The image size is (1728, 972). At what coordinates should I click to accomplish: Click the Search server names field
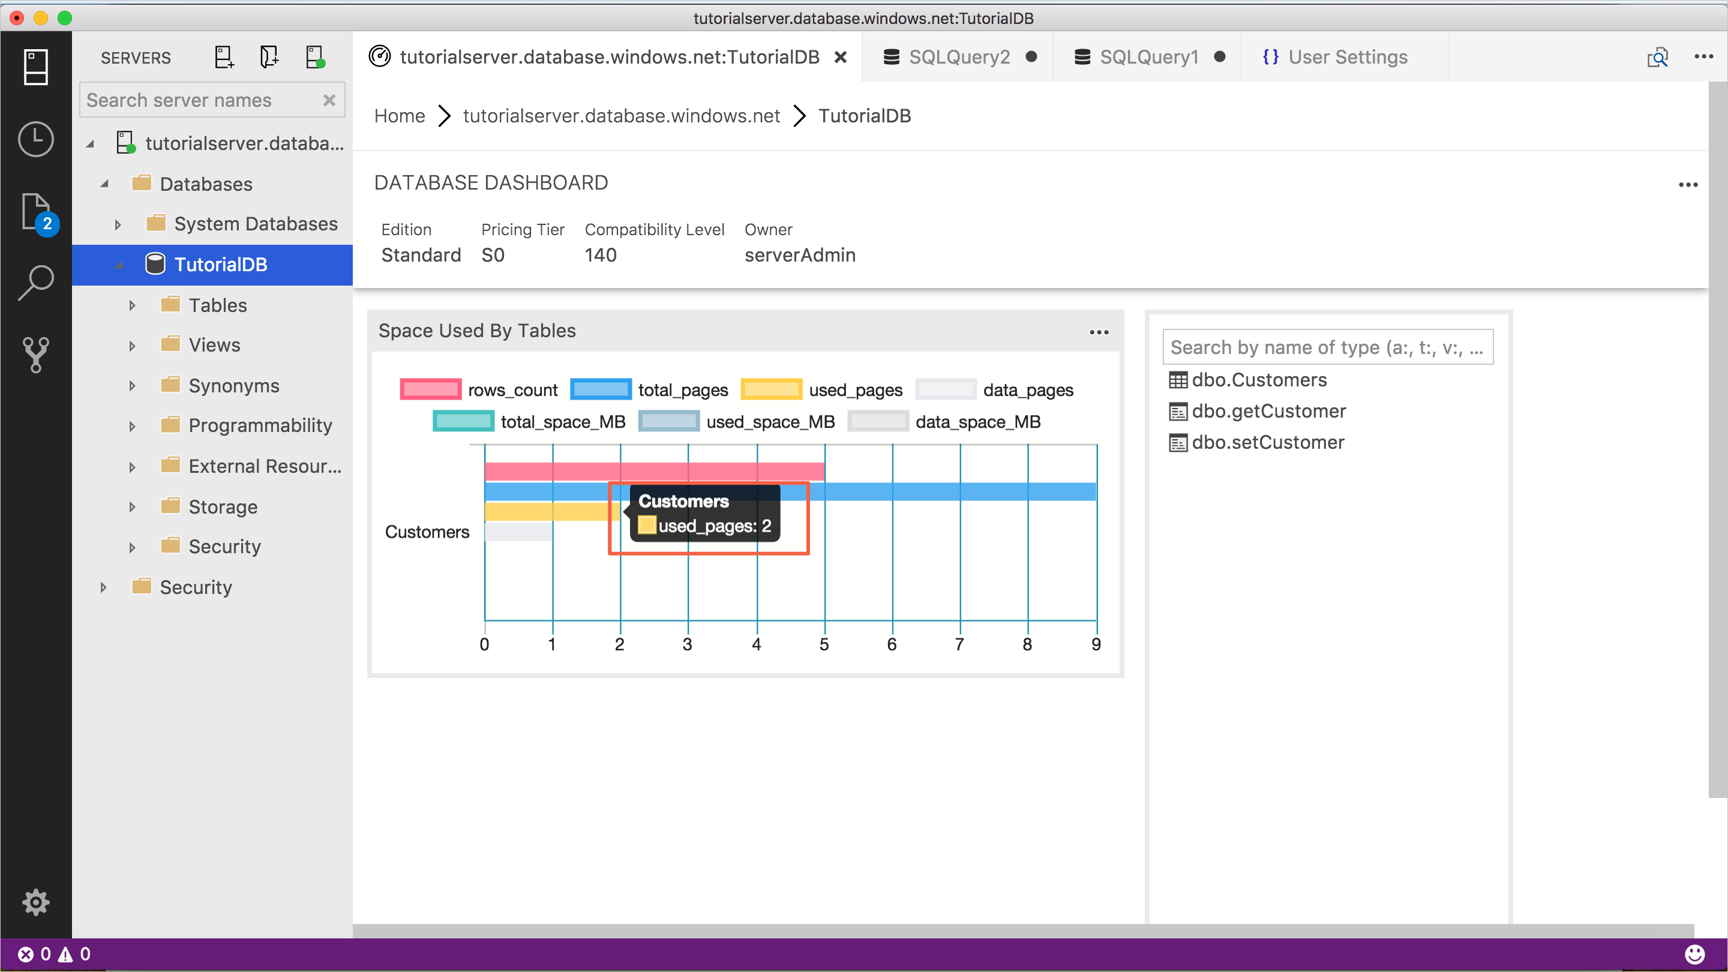click(x=201, y=101)
